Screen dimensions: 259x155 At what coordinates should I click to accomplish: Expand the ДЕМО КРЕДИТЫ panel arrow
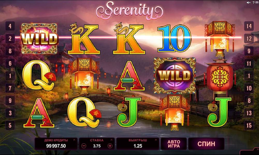tap(74, 140)
